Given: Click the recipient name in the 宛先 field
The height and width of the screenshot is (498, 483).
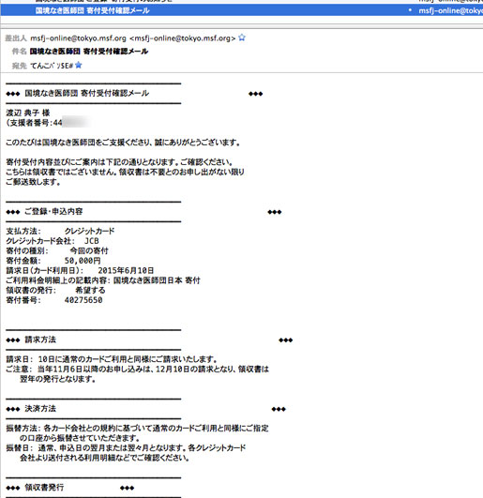Looking at the screenshot, I should click(52, 66).
